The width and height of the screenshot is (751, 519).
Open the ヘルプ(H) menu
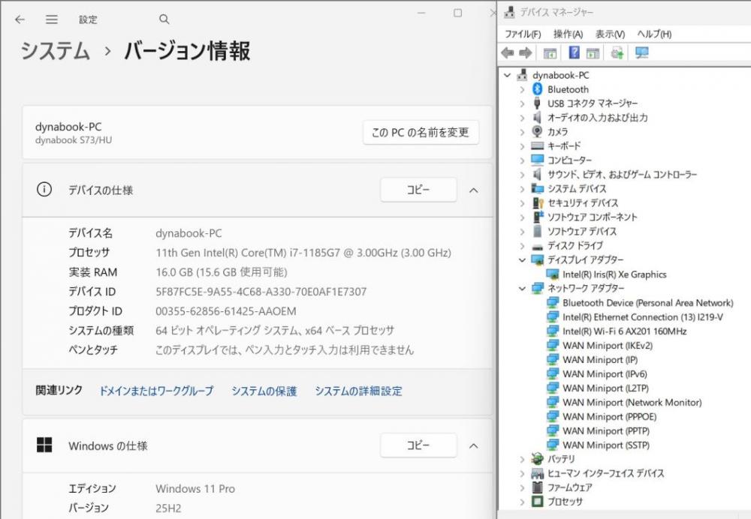(x=654, y=34)
